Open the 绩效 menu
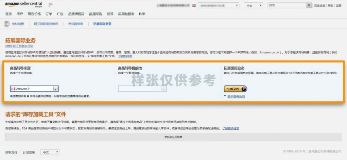The image size is (347, 160). (110, 14)
